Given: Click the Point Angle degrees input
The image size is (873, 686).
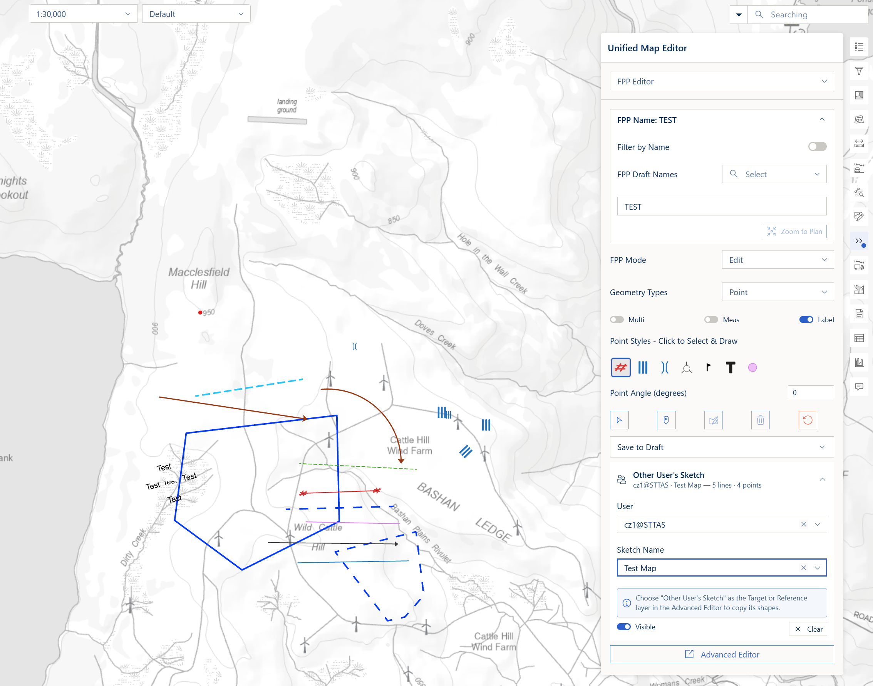Looking at the screenshot, I should click(x=810, y=393).
